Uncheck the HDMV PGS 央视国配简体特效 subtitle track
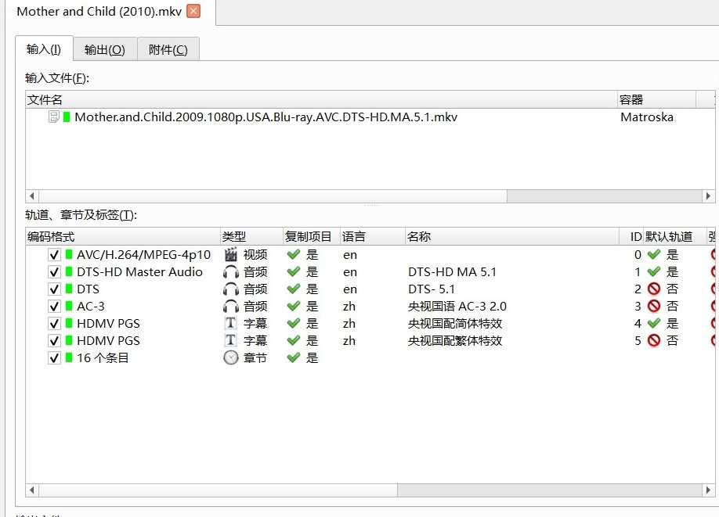 coord(54,324)
